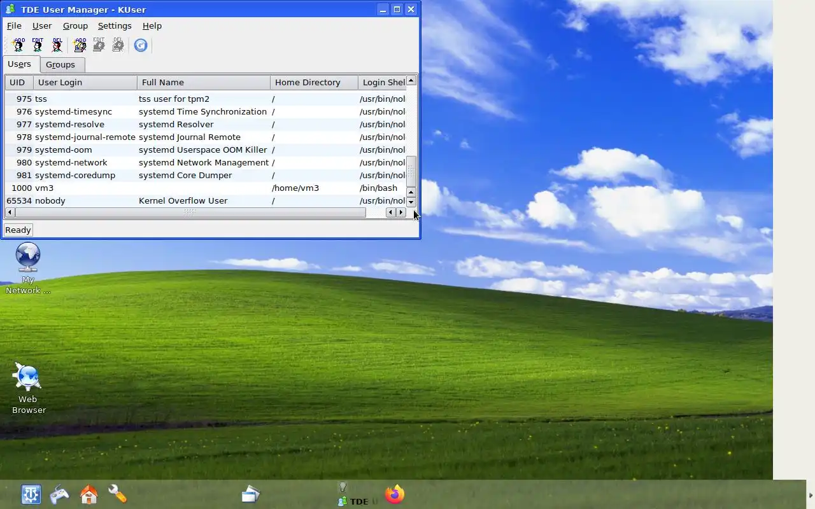Select the systemd-oom user login
The width and height of the screenshot is (815, 509).
(x=63, y=150)
